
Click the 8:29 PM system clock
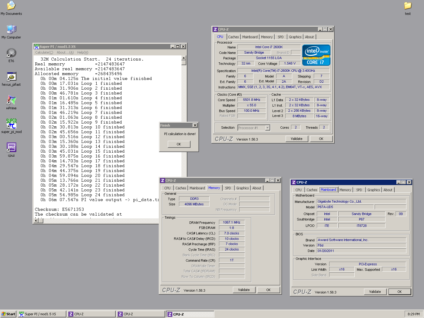413,314
